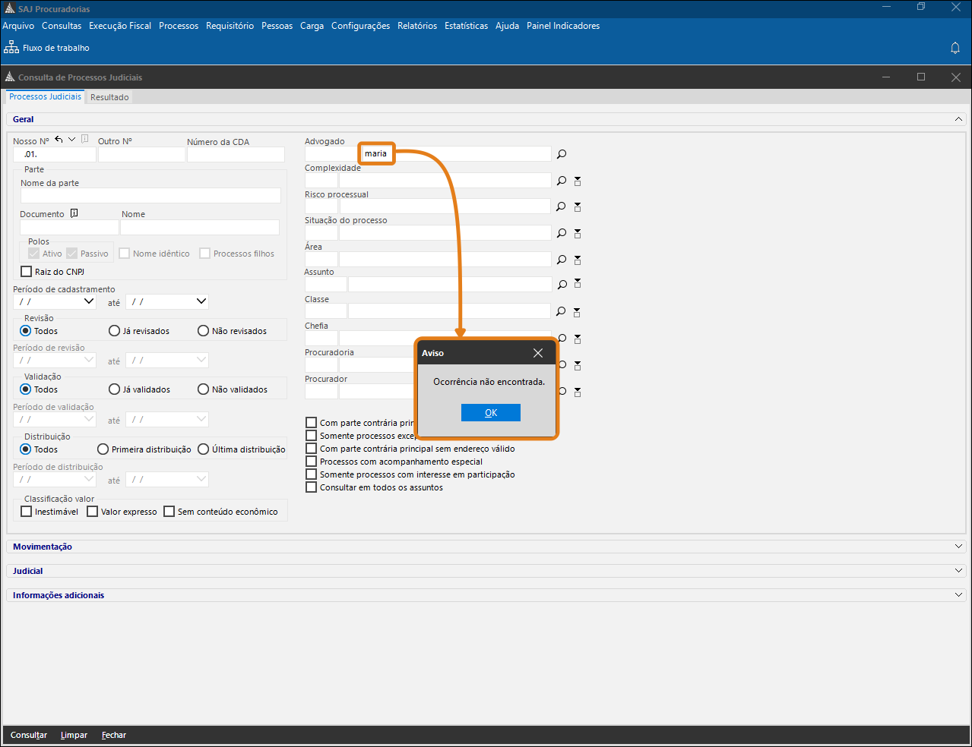Enable Processos com acompanhamento especial

[x=312, y=462]
